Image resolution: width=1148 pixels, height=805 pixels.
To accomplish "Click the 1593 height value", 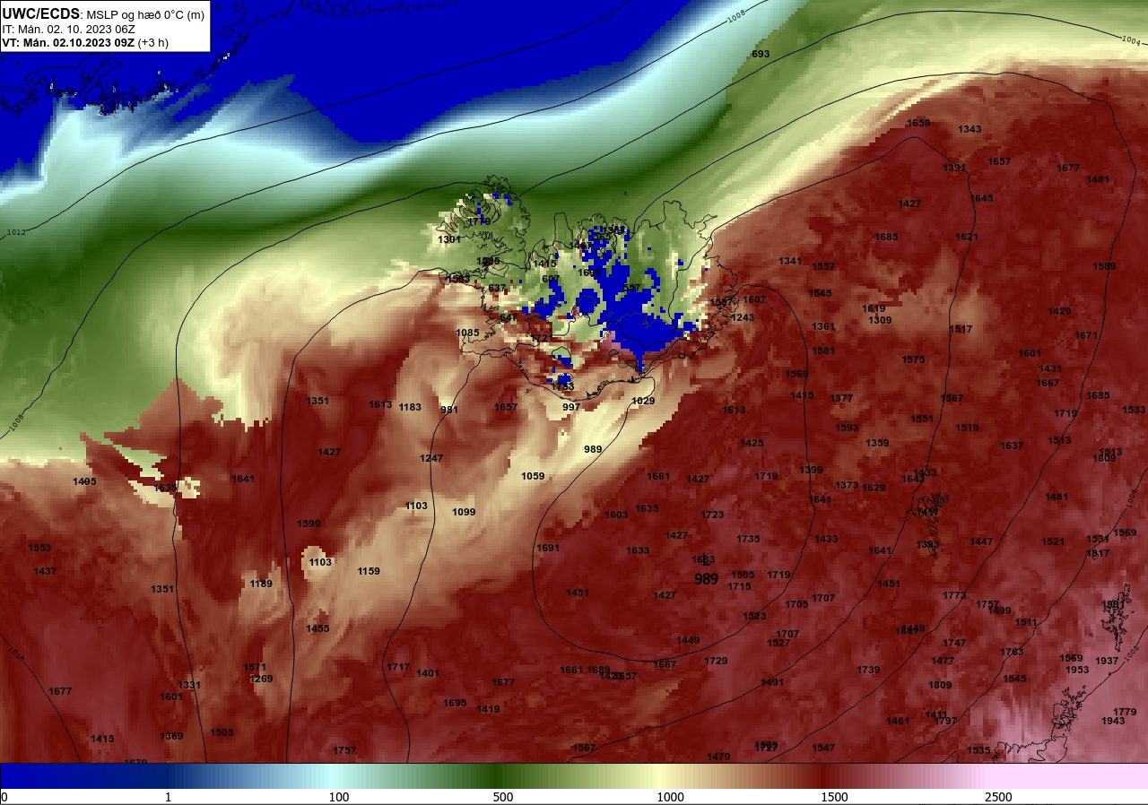I will pyautogui.click(x=847, y=428).
